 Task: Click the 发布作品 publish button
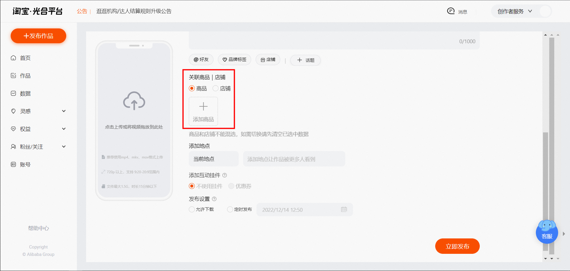[38, 36]
